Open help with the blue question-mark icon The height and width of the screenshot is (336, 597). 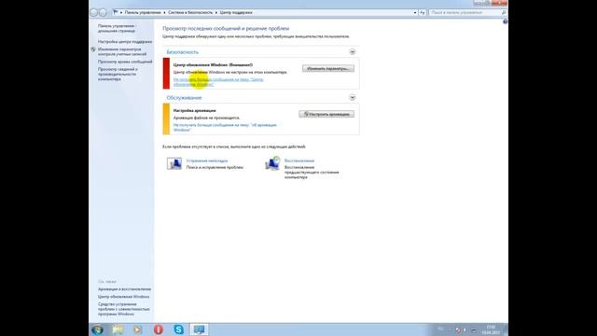(505, 21)
